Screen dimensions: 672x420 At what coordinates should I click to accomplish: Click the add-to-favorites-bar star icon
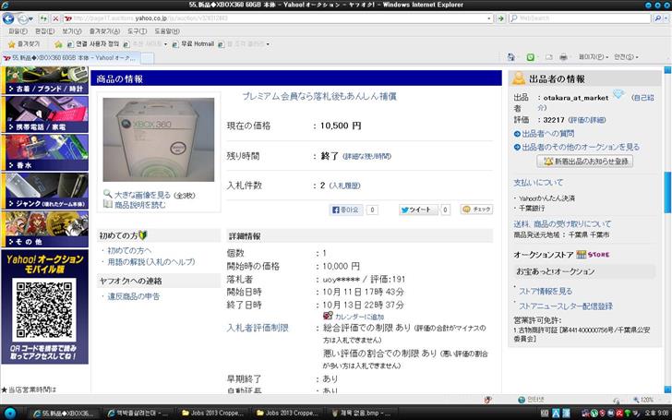tap(58, 44)
